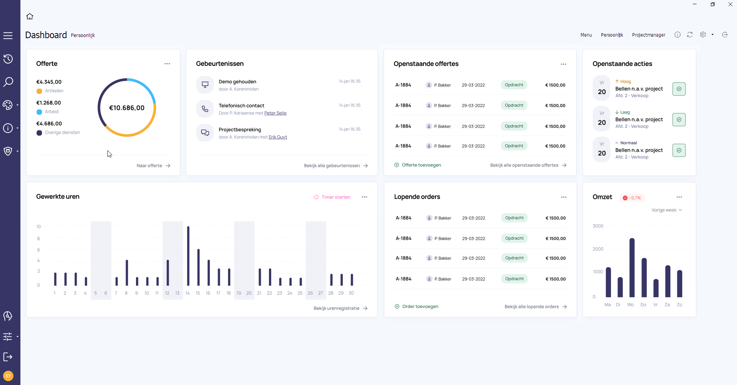Viewport: 737px width, 385px height.
Task: Expand the Vorige week dropdown
Action: [666, 210]
